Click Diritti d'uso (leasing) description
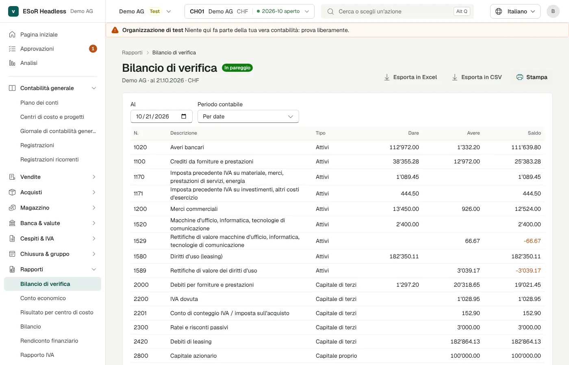The width and height of the screenshot is (569, 365). (196, 256)
